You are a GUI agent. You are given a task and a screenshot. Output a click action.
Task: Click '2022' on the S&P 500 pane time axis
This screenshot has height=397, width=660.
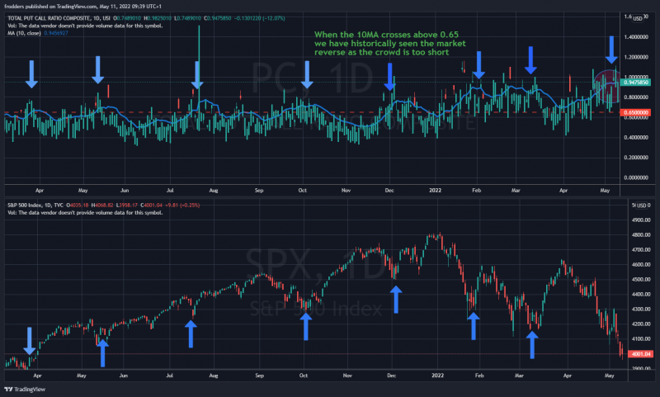438,376
